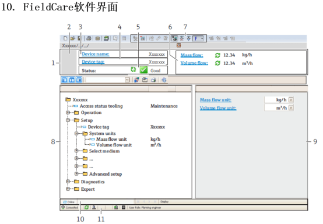The width and height of the screenshot is (323, 224).
Task: Click the Volume flow link
Action: pos(194,63)
